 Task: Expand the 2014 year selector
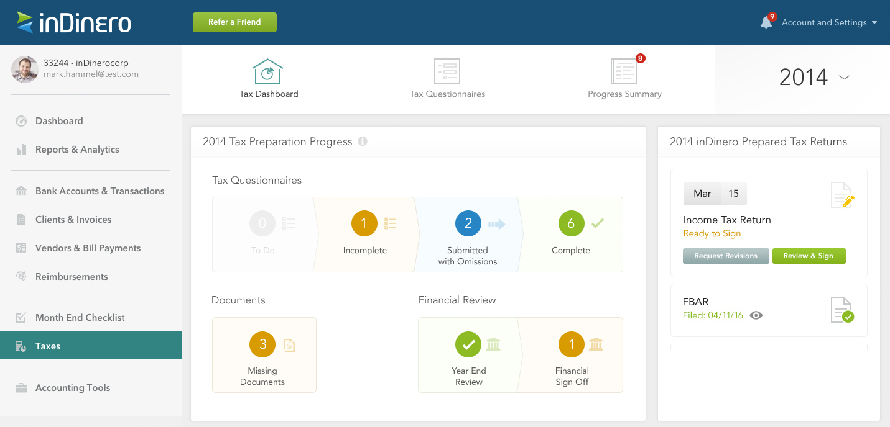click(814, 77)
